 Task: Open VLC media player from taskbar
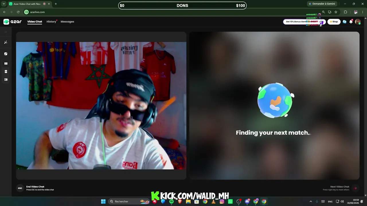tap(213, 201)
